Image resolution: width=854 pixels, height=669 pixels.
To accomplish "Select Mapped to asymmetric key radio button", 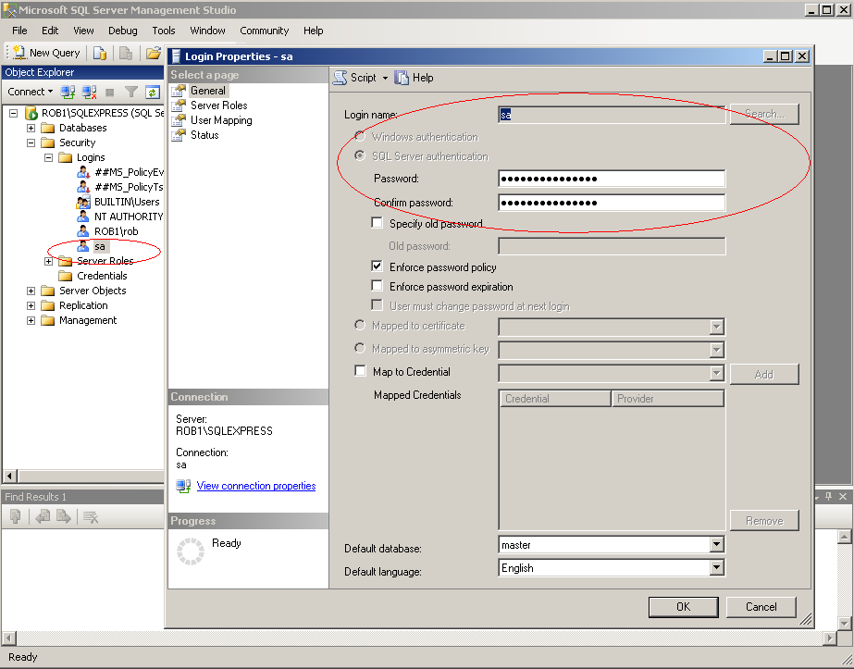I will coord(360,348).
